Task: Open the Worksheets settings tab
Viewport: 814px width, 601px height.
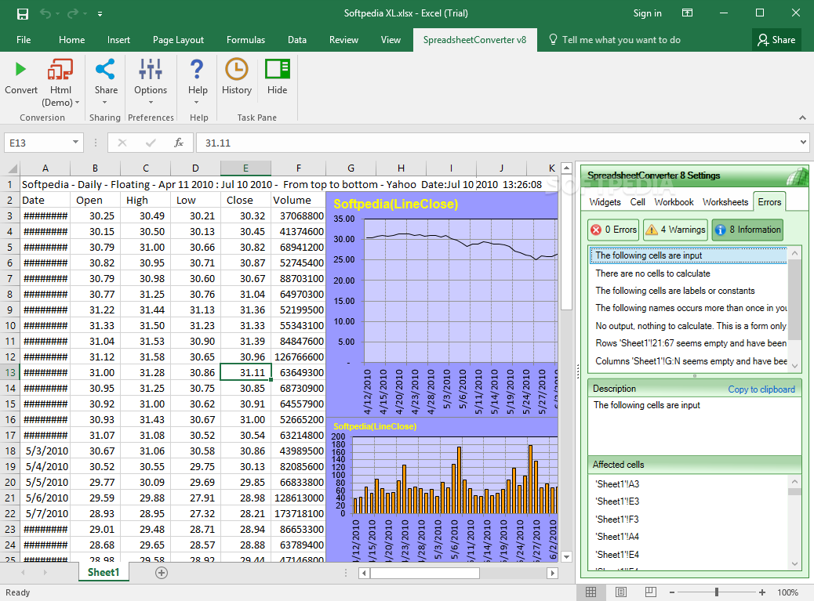Action: [x=725, y=202]
